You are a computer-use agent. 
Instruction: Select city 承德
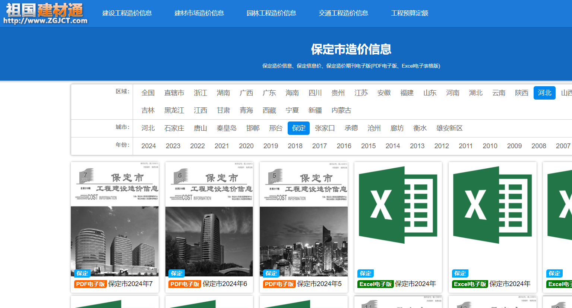click(x=351, y=128)
